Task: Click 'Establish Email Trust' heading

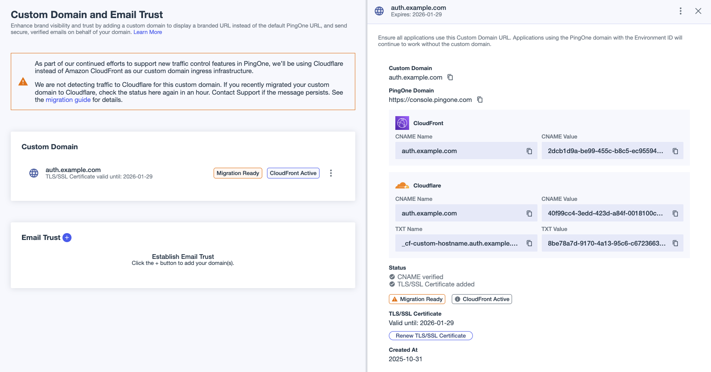Action: pyautogui.click(x=183, y=257)
